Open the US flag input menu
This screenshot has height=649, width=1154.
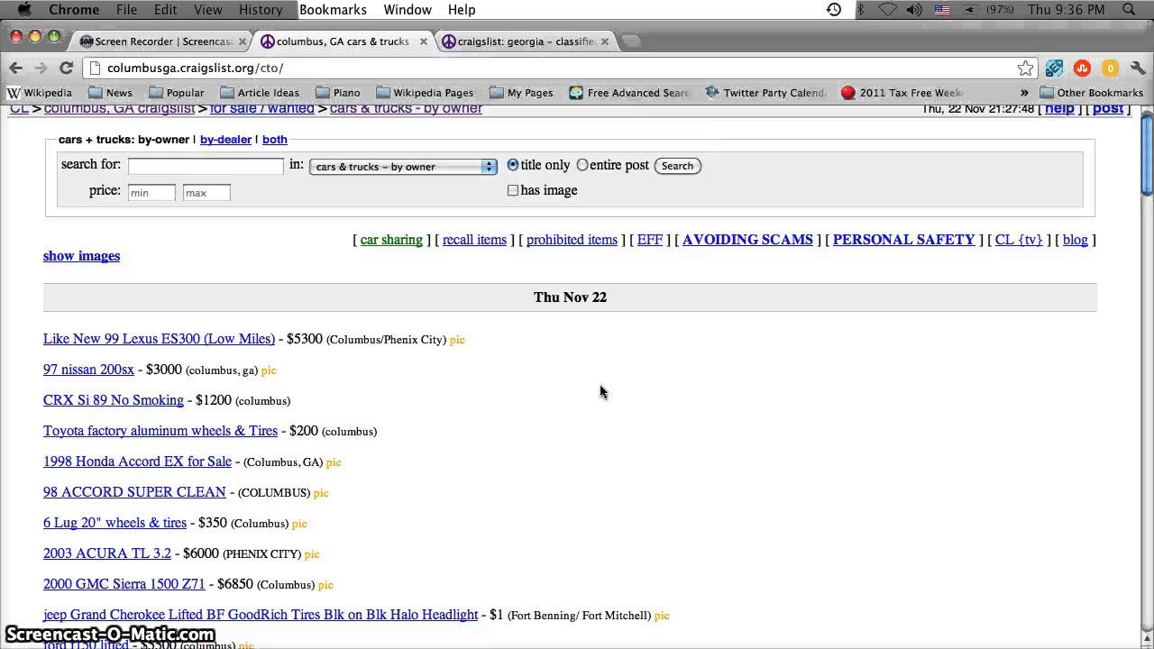click(942, 10)
